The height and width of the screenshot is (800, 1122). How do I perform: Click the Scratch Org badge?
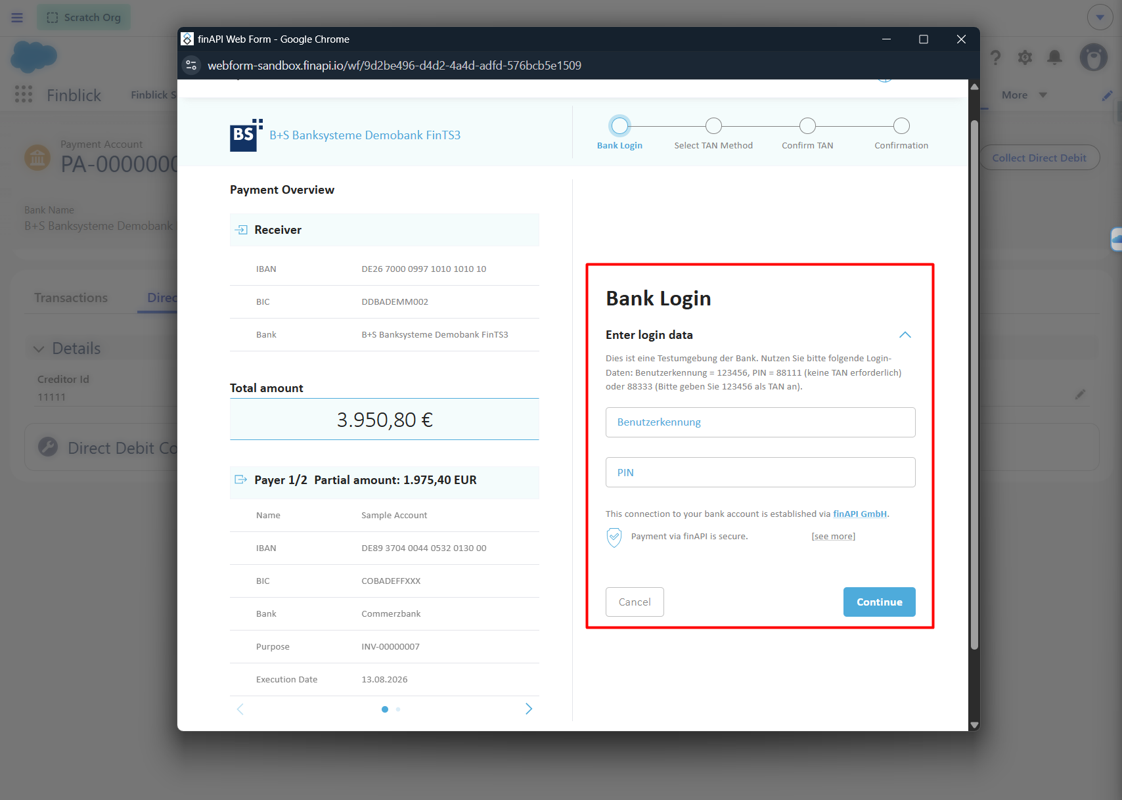point(83,18)
